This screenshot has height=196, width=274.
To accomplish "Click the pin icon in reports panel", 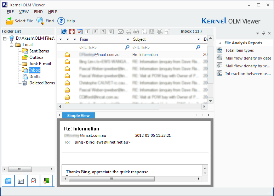I will coord(263,33).
